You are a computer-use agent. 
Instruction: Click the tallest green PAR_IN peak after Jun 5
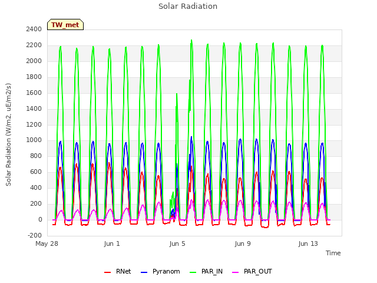191,41
